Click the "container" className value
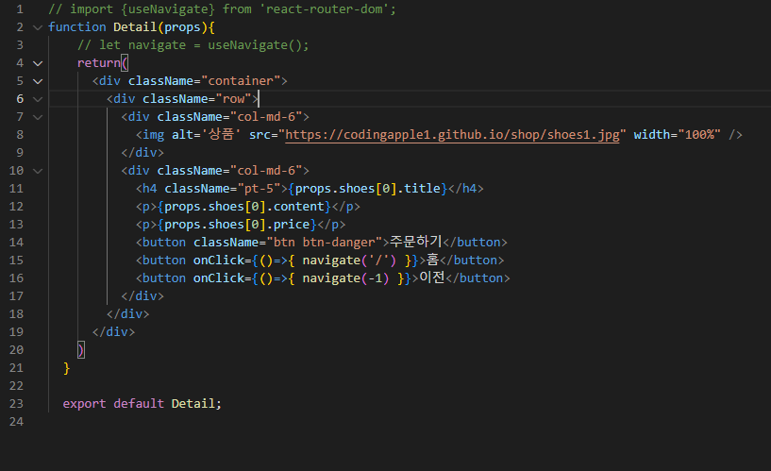The width and height of the screenshot is (771, 471). coord(241,80)
